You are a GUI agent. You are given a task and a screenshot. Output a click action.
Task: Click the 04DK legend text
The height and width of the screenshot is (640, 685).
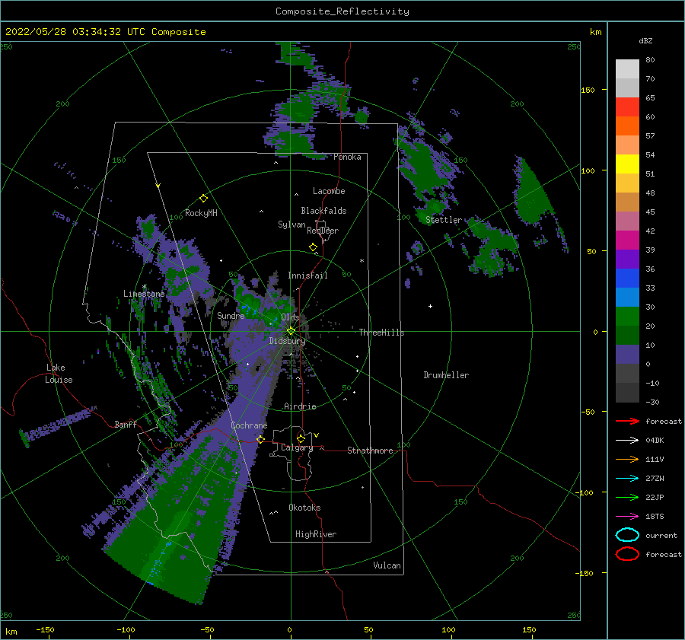click(655, 441)
